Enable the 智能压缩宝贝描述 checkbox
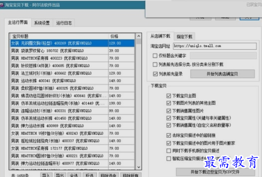This screenshot has height=177, width=262. tap(168, 158)
